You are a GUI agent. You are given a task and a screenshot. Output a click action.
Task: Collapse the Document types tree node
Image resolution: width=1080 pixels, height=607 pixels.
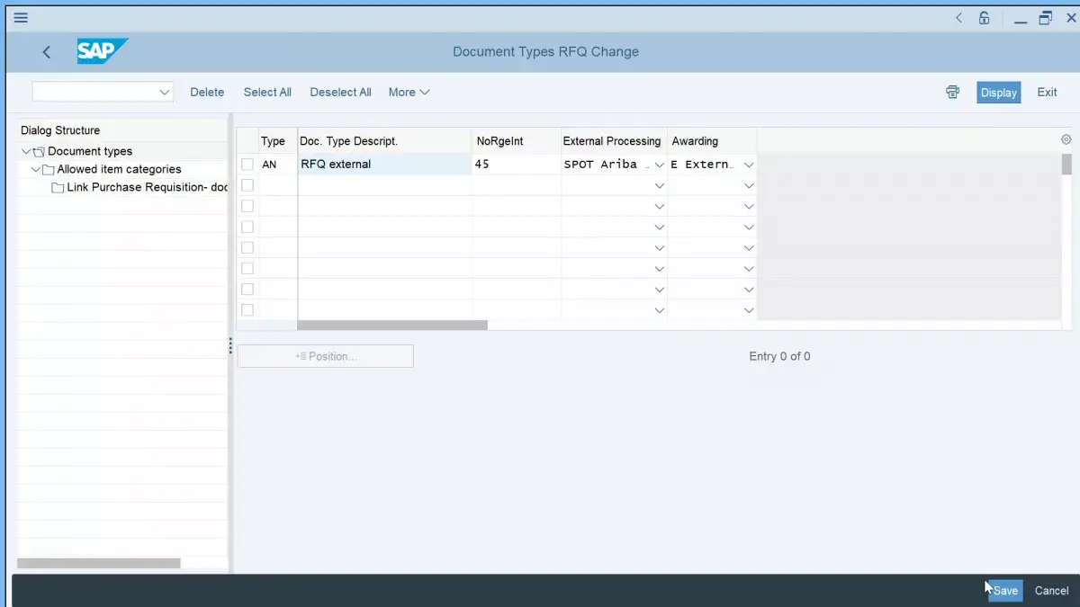[x=26, y=152]
